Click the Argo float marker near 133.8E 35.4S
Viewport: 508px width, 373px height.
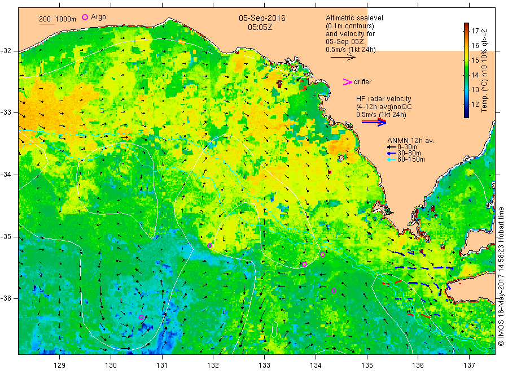(x=305, y=264)
